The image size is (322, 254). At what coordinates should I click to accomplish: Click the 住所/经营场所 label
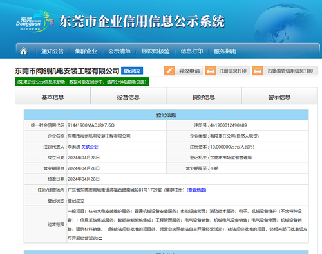[52, 190]
